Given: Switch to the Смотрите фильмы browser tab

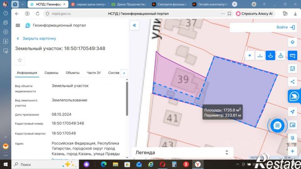Looking at the screenshot, I should pos(169,4).
